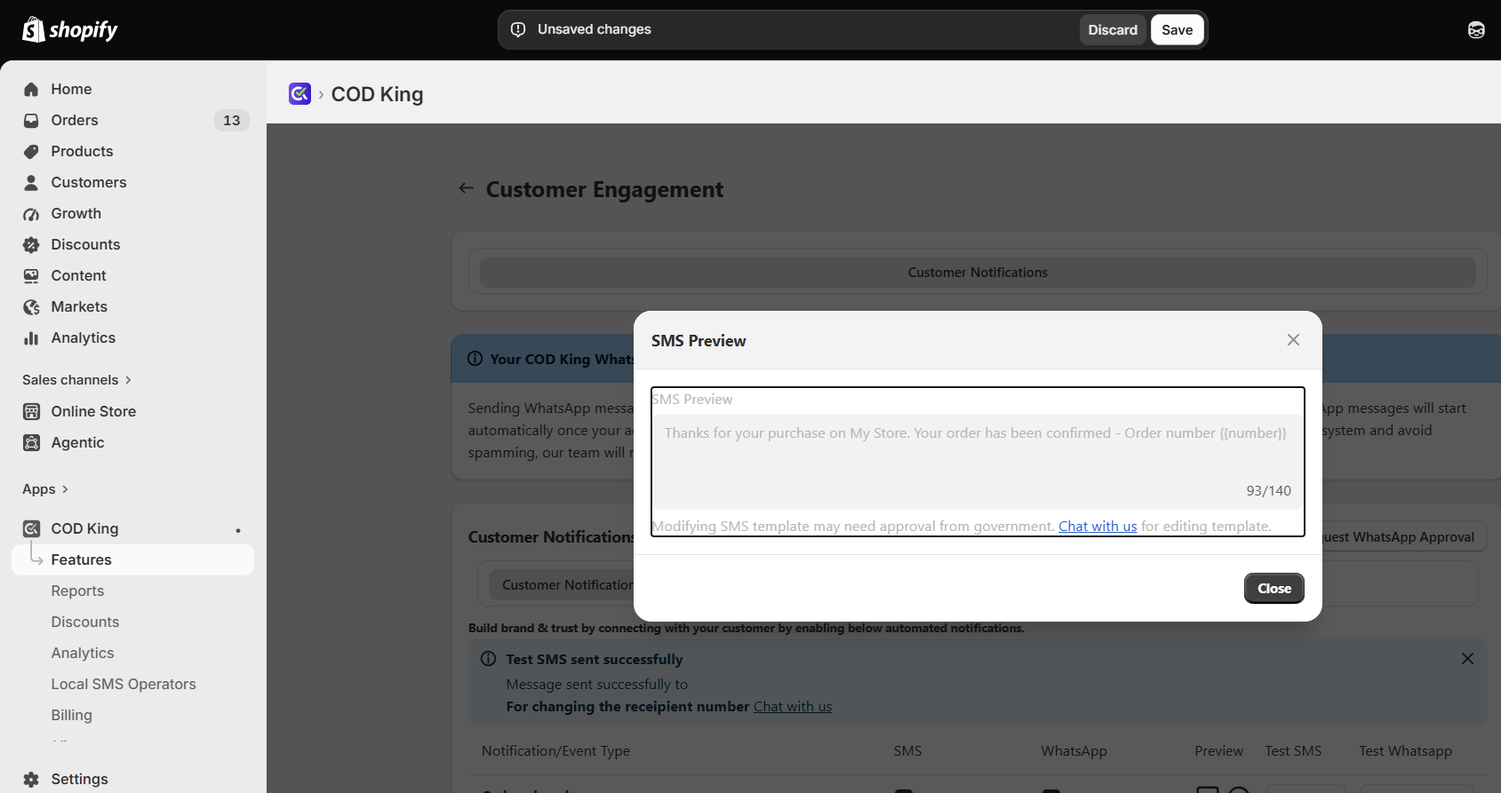The image size is (1501, 793).
Task: Dismiss the Test SMS sent successfully banner
Action: coord(1467,658)
